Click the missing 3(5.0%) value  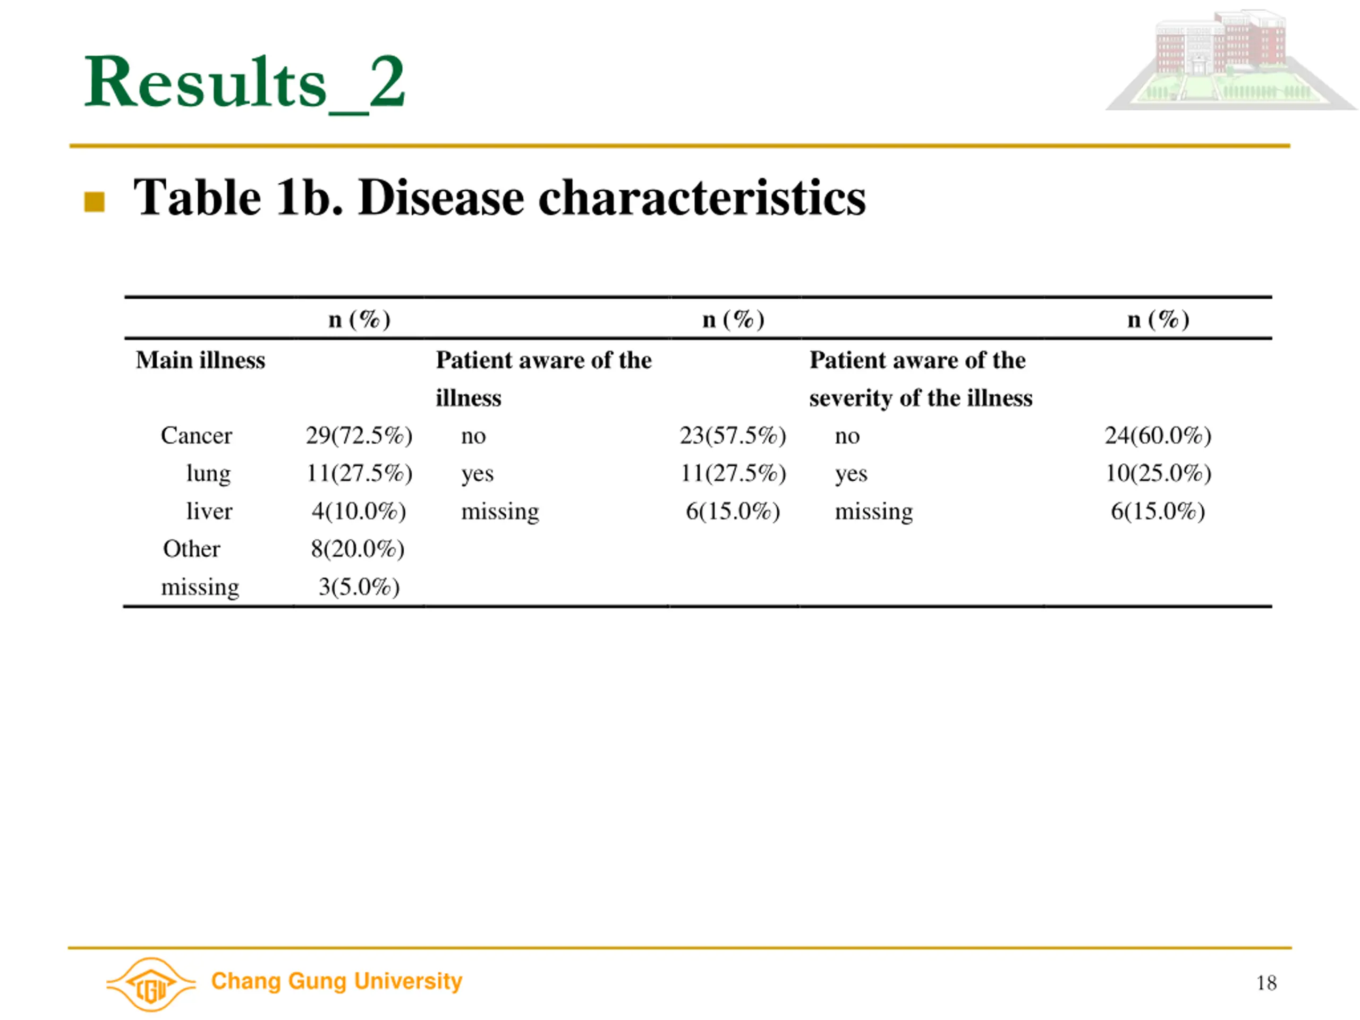click(x=359, y=587)
